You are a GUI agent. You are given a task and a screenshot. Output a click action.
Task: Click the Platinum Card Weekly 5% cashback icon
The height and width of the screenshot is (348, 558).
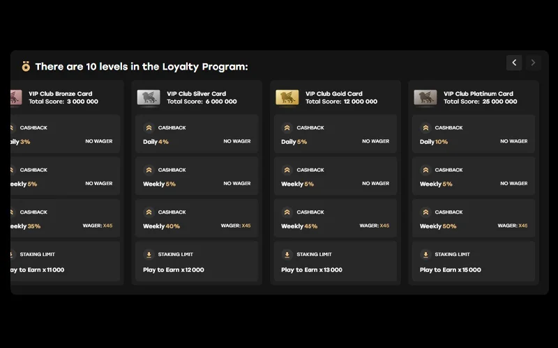click(425, 170)
